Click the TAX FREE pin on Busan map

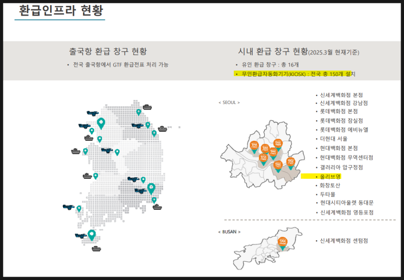[283, 243]
